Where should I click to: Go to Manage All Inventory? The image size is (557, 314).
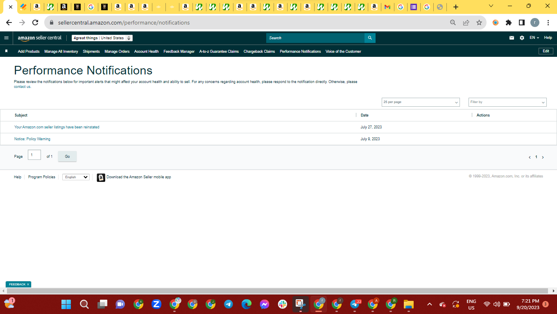61,52
